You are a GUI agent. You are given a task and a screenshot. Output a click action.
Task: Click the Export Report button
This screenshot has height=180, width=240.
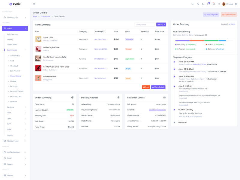(x=229, y=14)
